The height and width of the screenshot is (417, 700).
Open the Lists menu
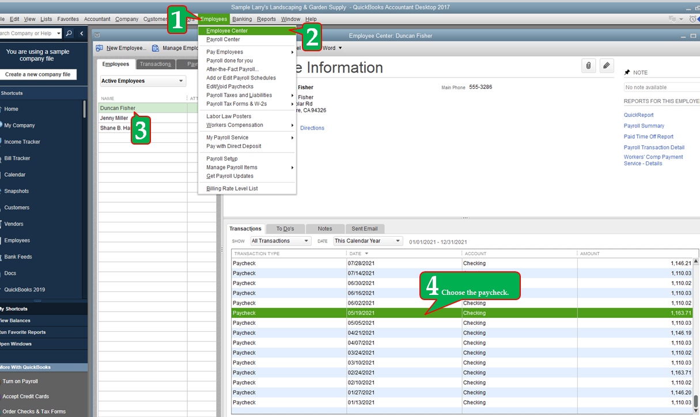point(47,19)
